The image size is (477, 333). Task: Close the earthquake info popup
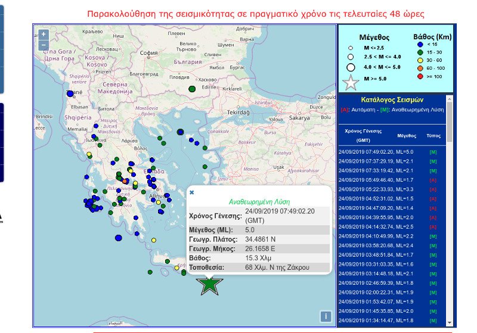[x=191, y=192]
